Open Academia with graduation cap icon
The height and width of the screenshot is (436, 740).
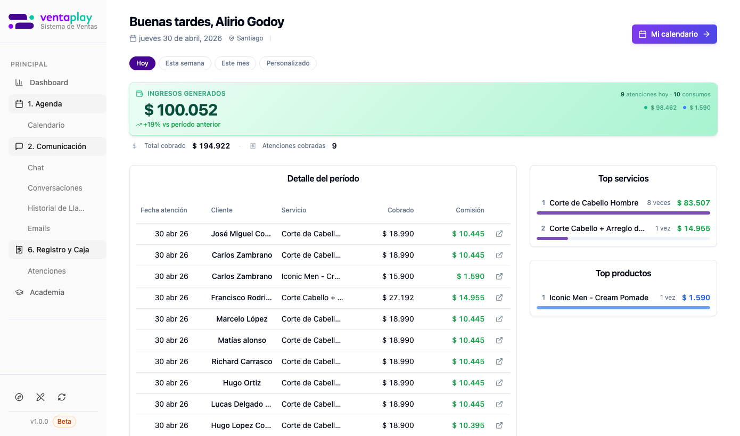pyautogui.click(x=19, y=292)
